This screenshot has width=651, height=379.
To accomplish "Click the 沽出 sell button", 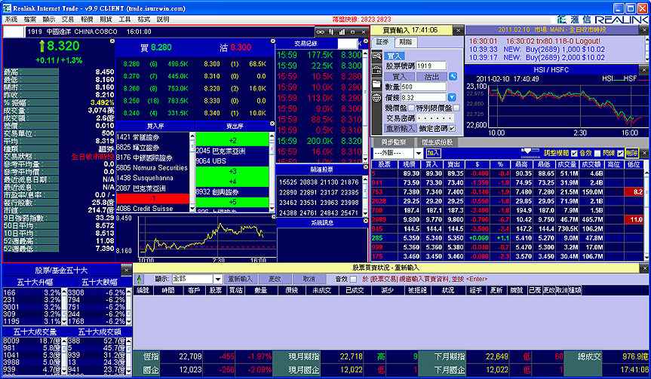I will [431, 77].
